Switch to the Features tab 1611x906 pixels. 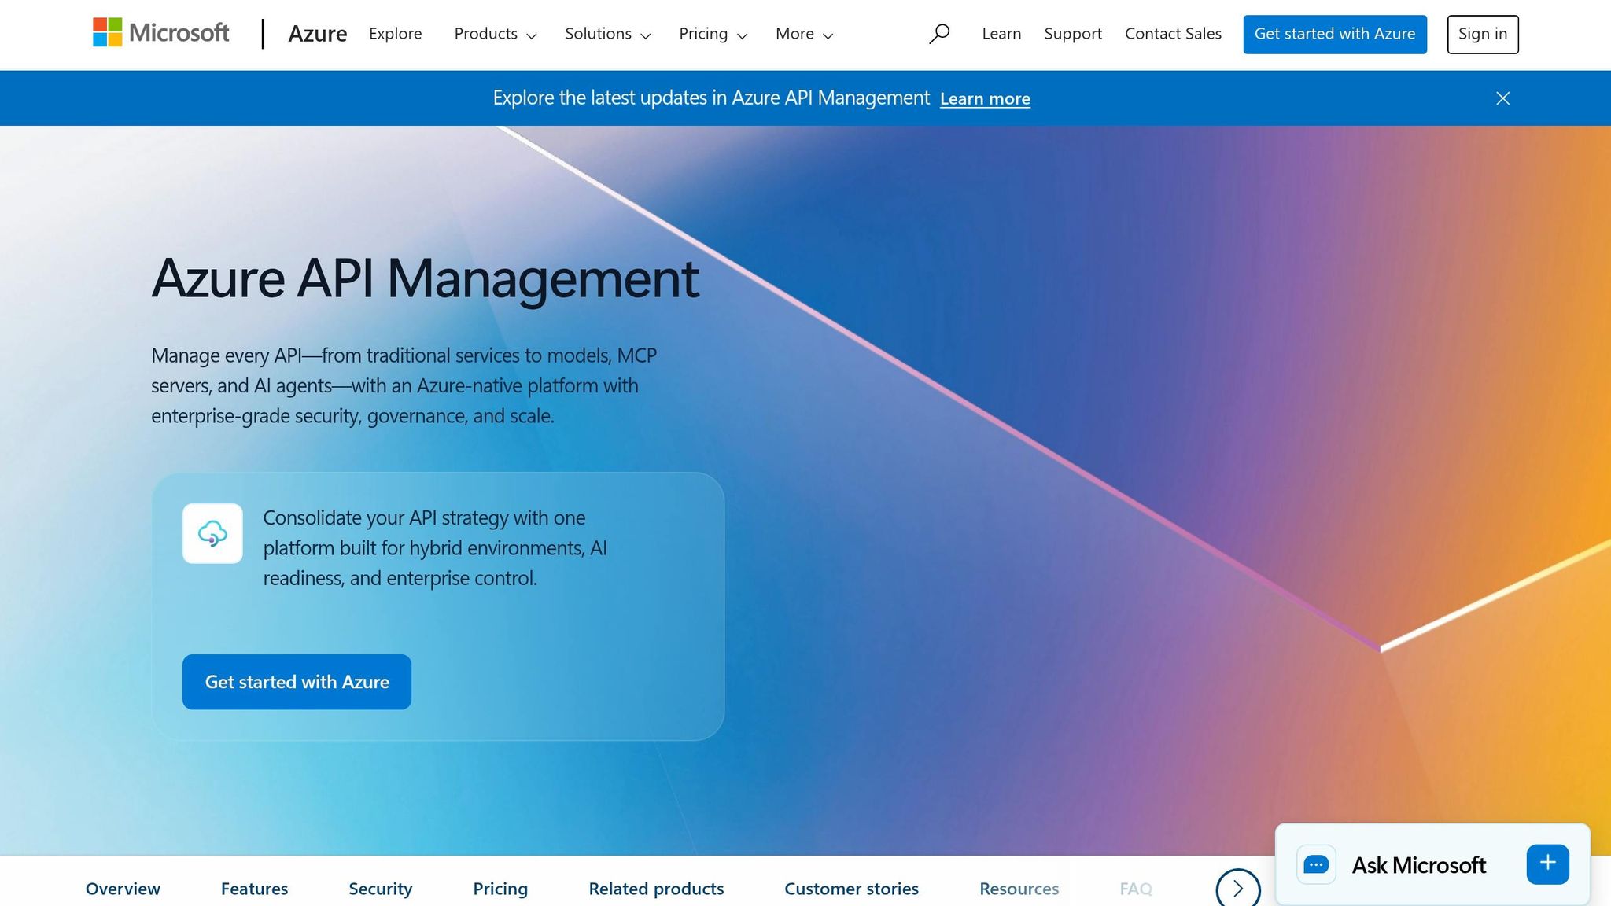click(x=254, y=889)
